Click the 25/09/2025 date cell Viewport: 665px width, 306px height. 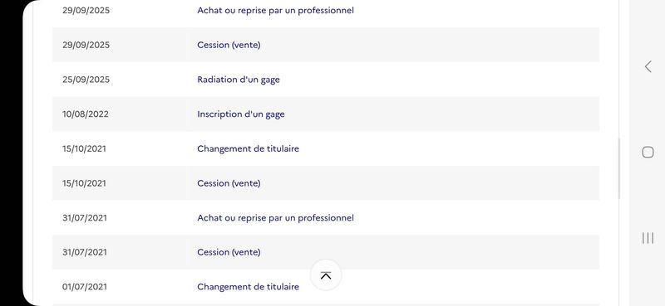pos(86,80)
